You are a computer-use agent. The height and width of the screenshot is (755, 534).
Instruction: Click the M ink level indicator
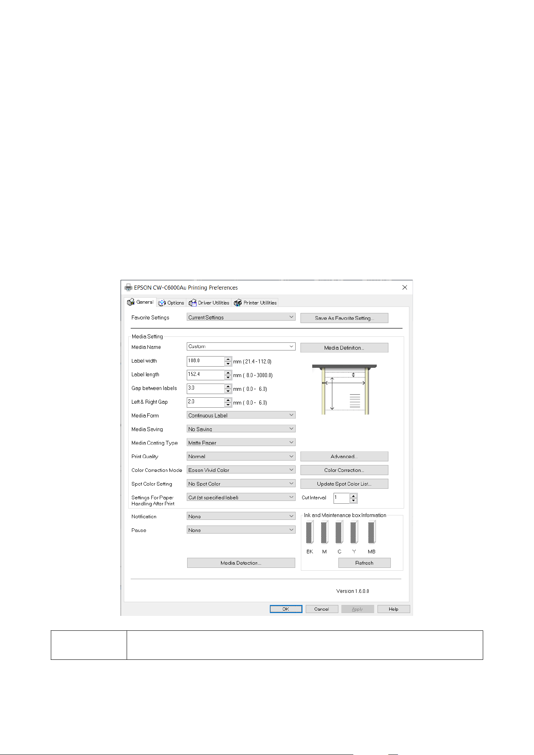click(325, 532)
